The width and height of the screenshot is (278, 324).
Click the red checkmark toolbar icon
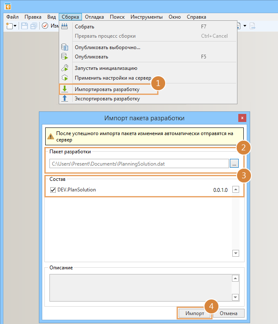point(45,26)
